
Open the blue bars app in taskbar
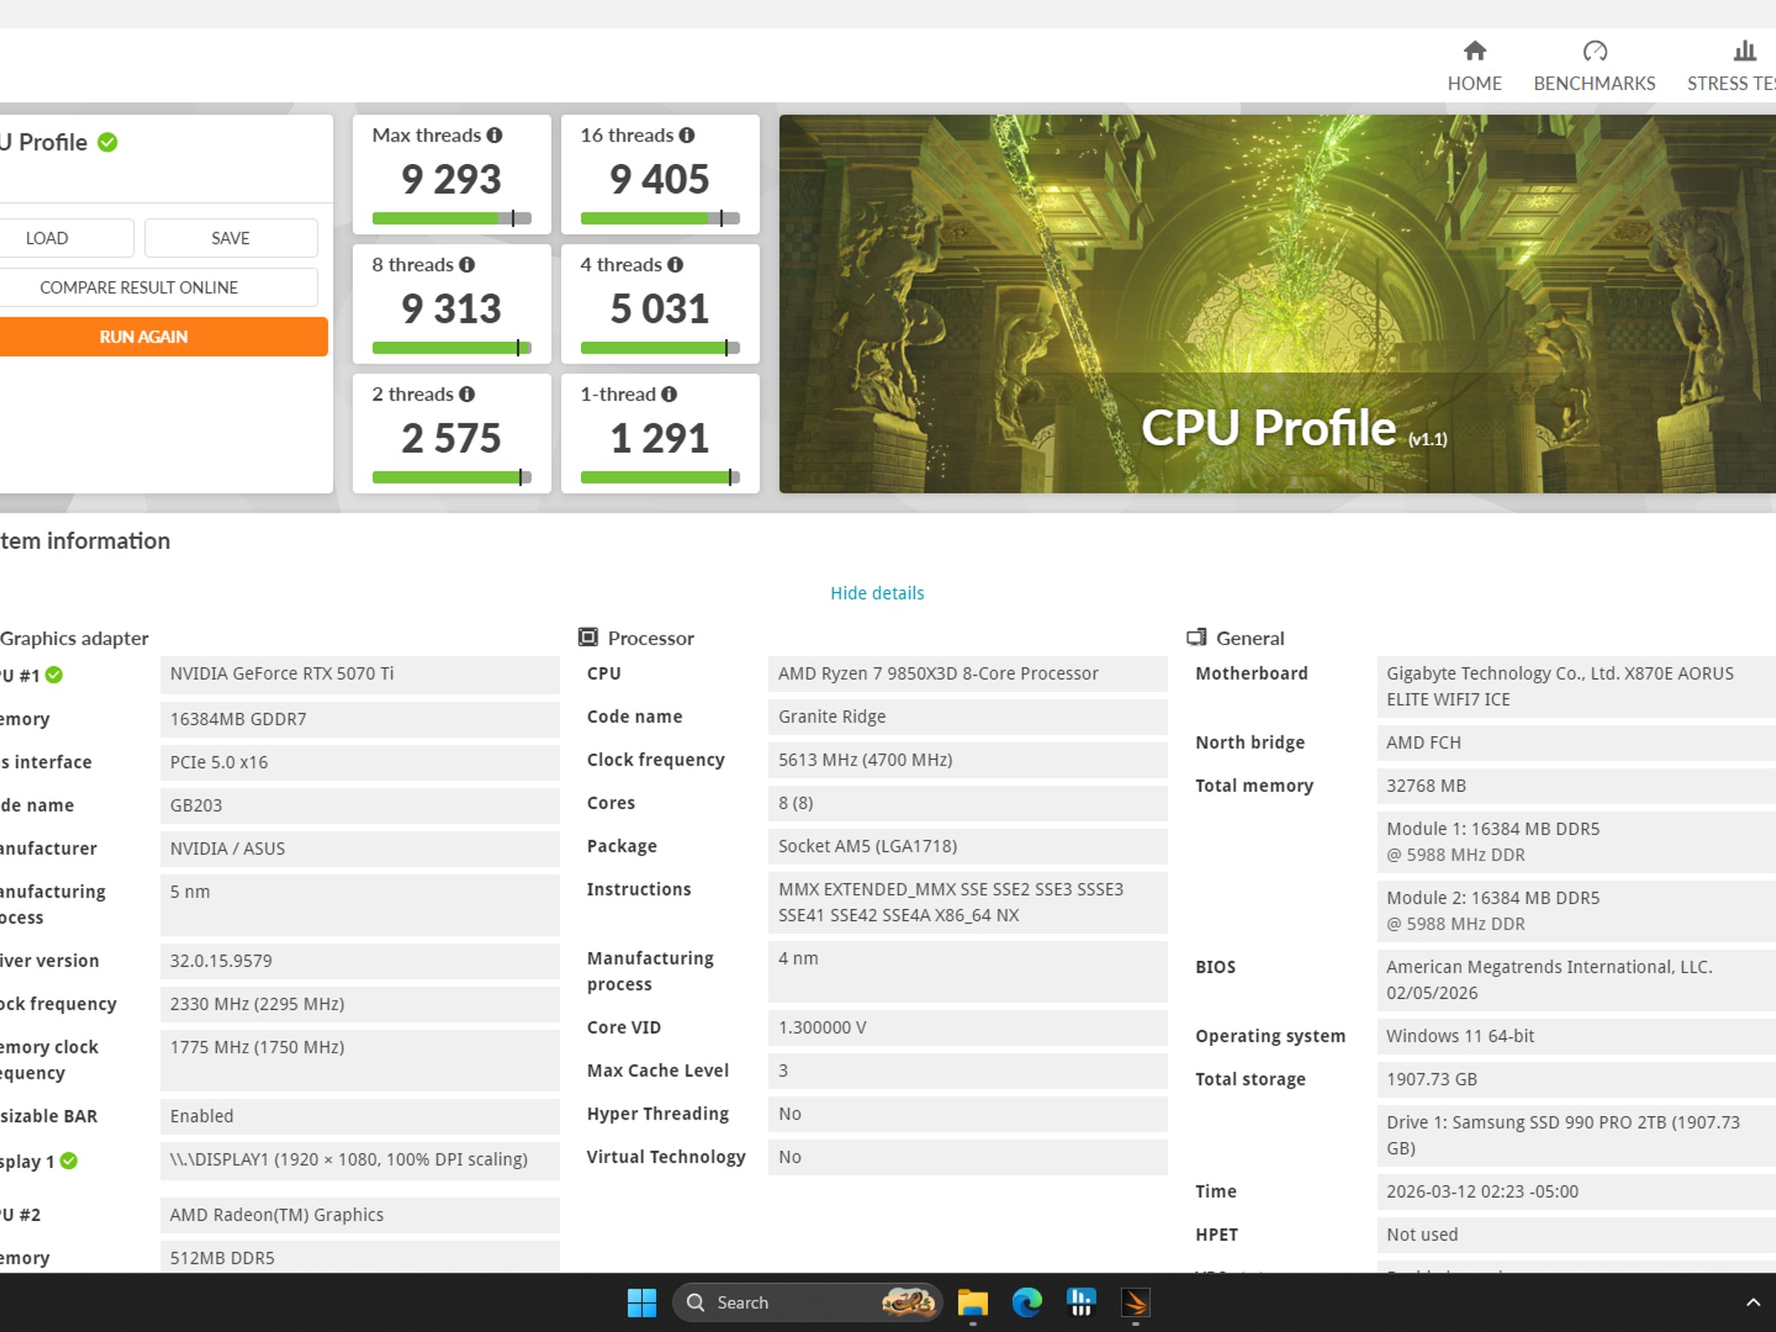[1081, 1303]
